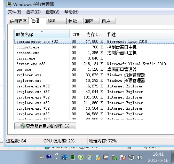Click 进程数: 84 in status bar
The image size is (174, 164).
(16, 141)
